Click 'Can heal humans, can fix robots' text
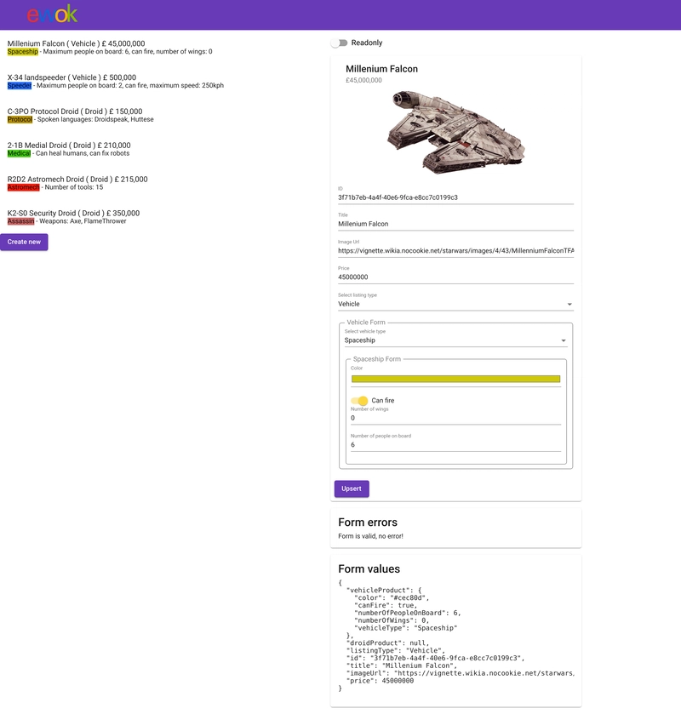This screenshot has height=714, width=681. click(x=83, y=153)
